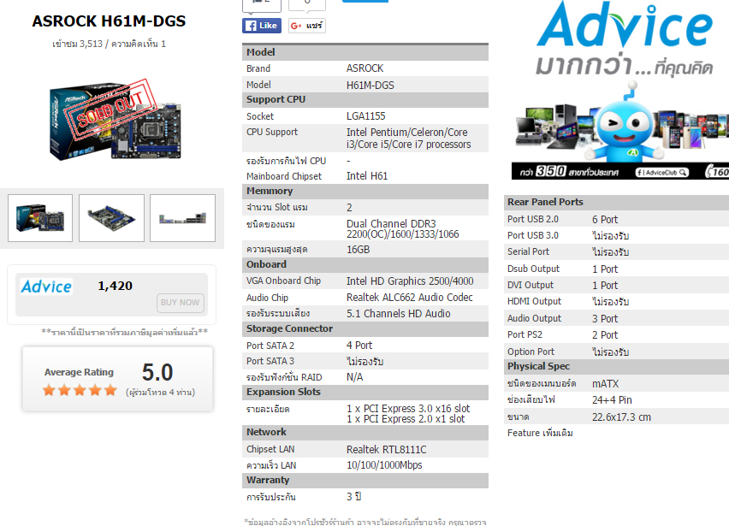Click the Feature เพิ่มเติม label
Image resolution: width=729 pixels, height=526 pixels.
(540, 433)
